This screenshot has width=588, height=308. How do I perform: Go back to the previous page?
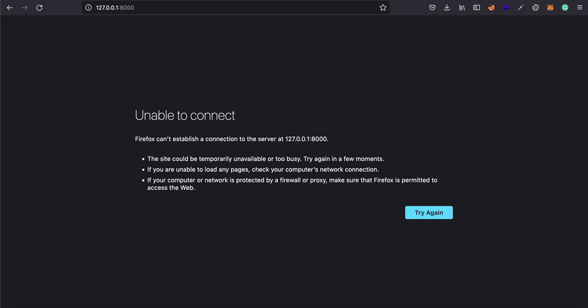(x=9, y=7)
